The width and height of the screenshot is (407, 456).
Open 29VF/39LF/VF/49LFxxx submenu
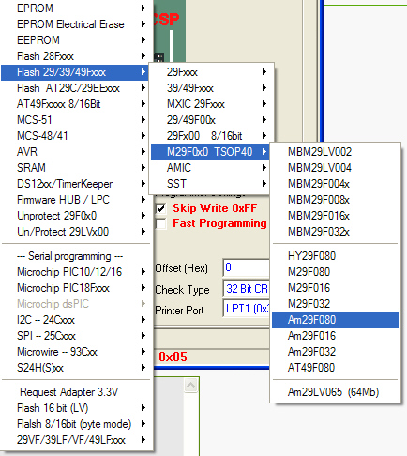(x=76, y=440)
